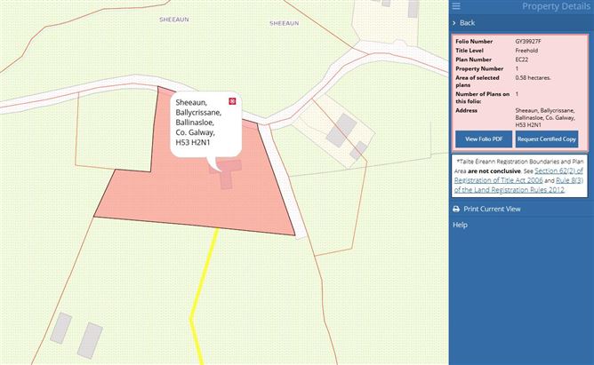Screen dimensions: 594x365
Task: Click the Back chevron arrow
Action: click(x=454, y=22)
